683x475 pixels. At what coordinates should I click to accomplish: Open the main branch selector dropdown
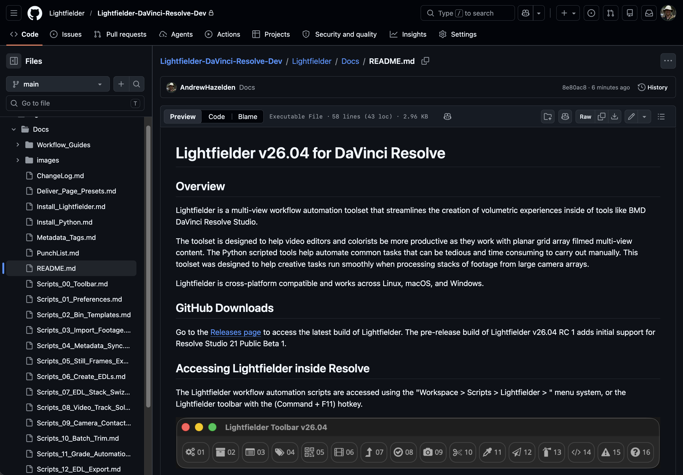point(58,84)
